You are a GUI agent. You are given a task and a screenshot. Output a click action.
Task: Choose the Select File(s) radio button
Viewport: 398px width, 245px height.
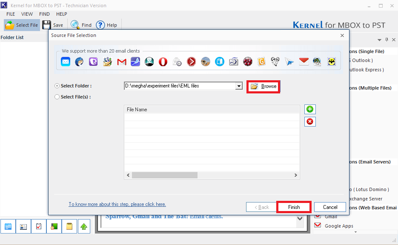pos(57,97)
